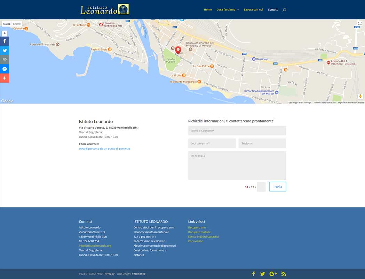Screen dimensions: 365x279
Task: Open the footer Twitter icon
Action: (263, 274)
